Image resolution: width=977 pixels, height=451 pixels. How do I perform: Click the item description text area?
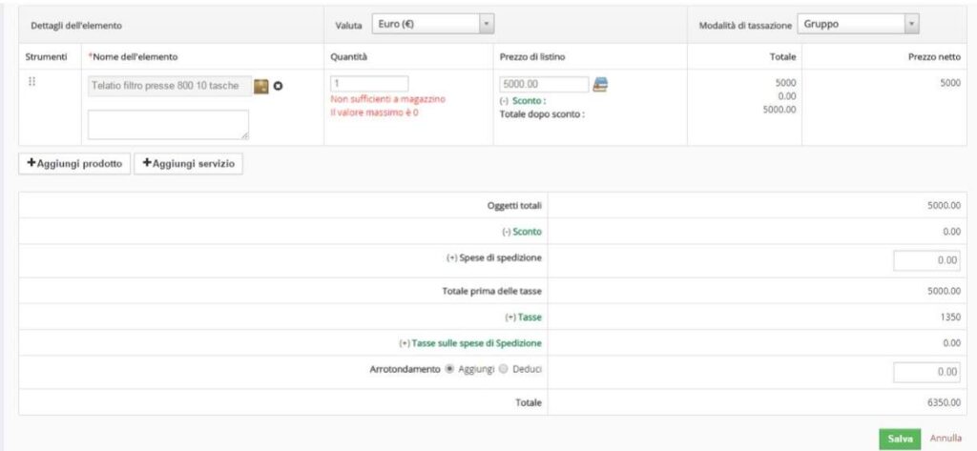[x=168, y=125]
